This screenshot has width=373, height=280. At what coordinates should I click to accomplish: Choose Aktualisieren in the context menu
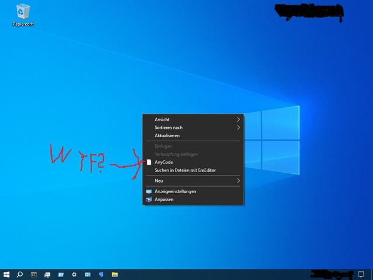(x=193, y=136)
